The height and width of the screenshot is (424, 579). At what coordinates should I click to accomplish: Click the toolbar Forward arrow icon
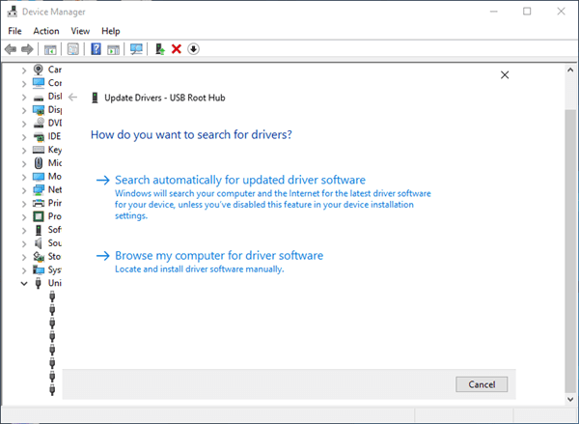point(27,49)
